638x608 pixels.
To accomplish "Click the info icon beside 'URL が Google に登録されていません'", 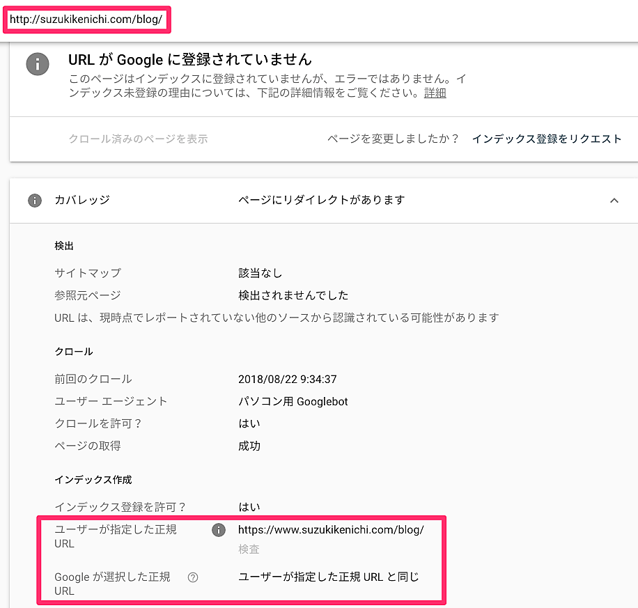I will [x=38, y=64].
